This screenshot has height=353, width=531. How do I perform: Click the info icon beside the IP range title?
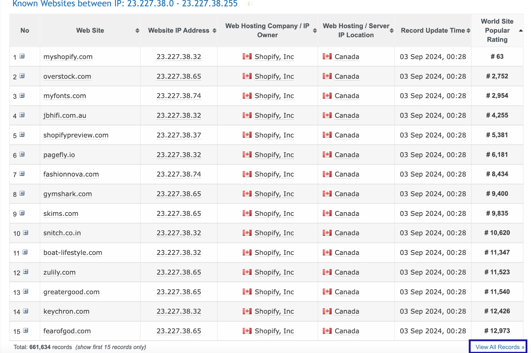249,4
